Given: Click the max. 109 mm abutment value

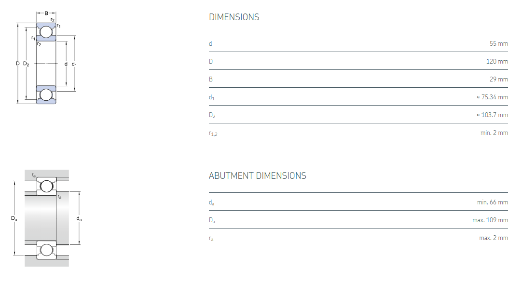Looking at the screenshot, I should pyautogui.click(x=490, y=220).
